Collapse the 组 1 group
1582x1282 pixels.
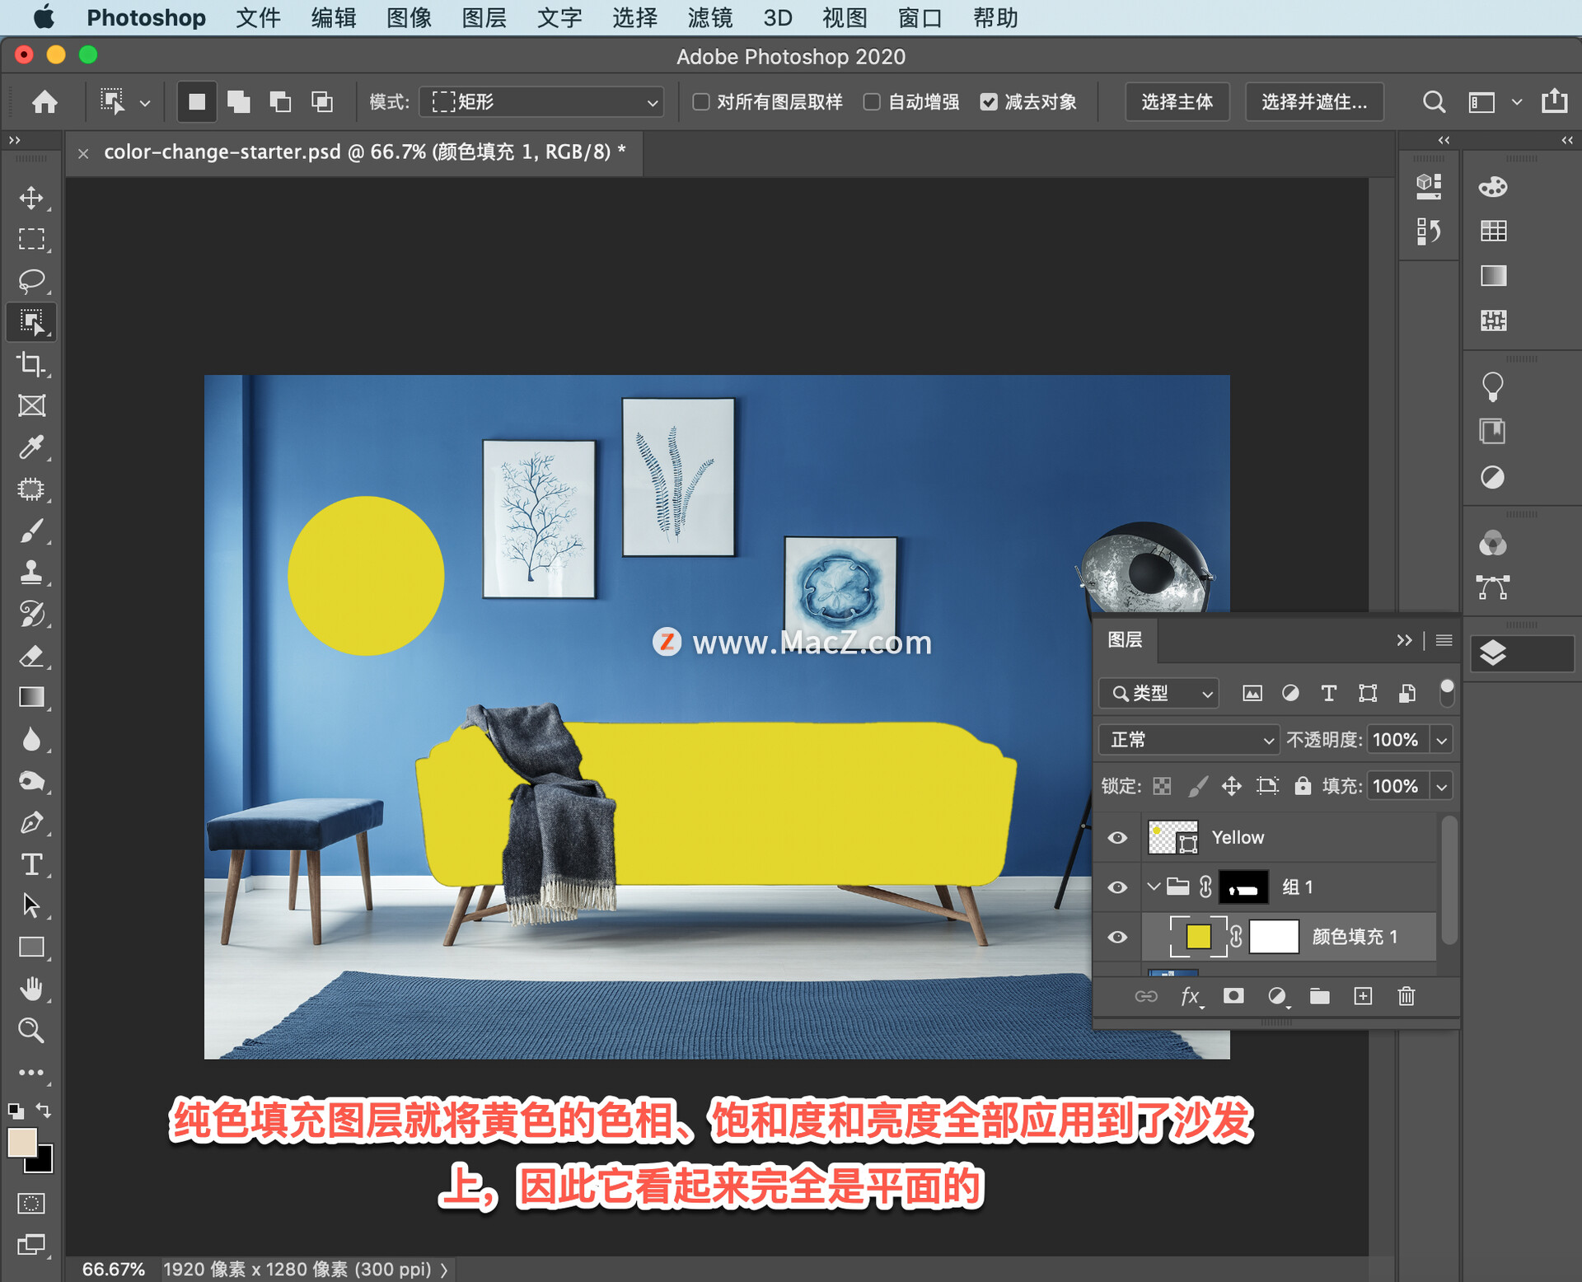(x=1154, y=887)
